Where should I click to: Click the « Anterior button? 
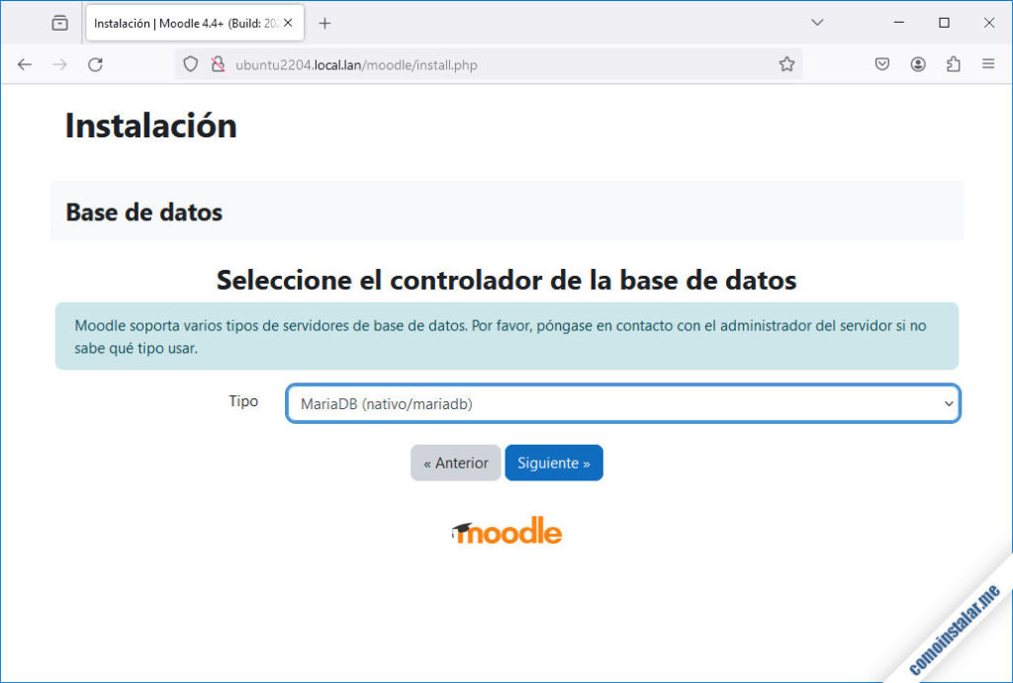(x=455, y=463)
